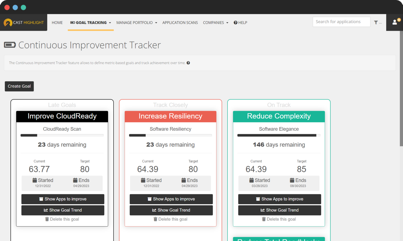Viewport: 403px width, 241px height.
Task: Click the Software Elegance progress bar
Action: click(279, 135)
